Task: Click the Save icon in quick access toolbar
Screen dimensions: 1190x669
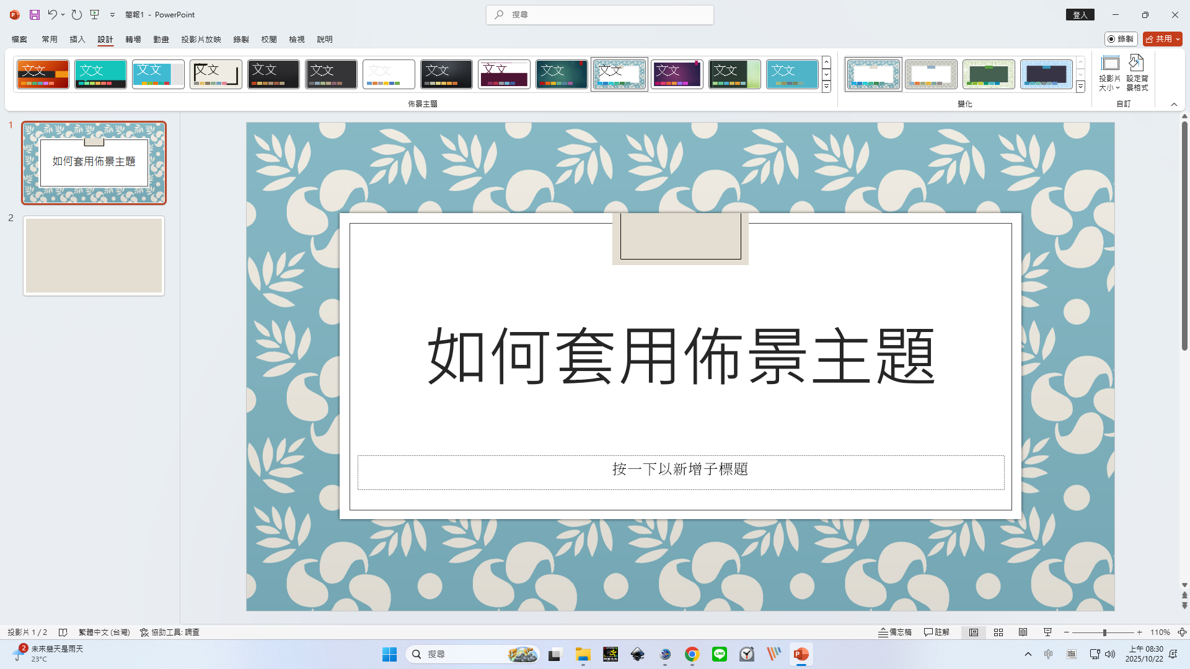Action: 35,14
